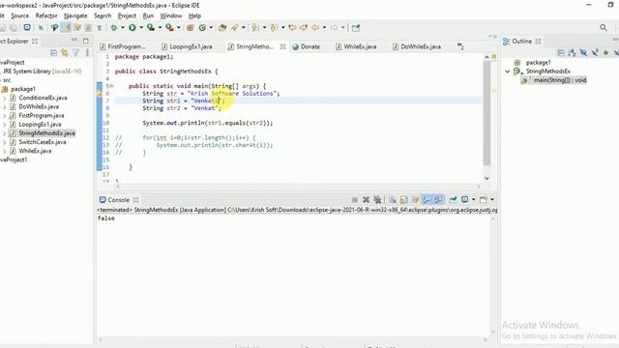Click the editor vertical scrollbar
619x348 pixels.
pos(486,112)
